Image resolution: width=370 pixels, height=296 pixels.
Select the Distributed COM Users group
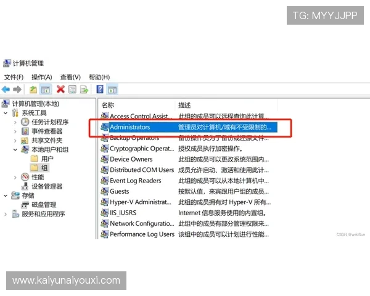(x=142, y=170)
